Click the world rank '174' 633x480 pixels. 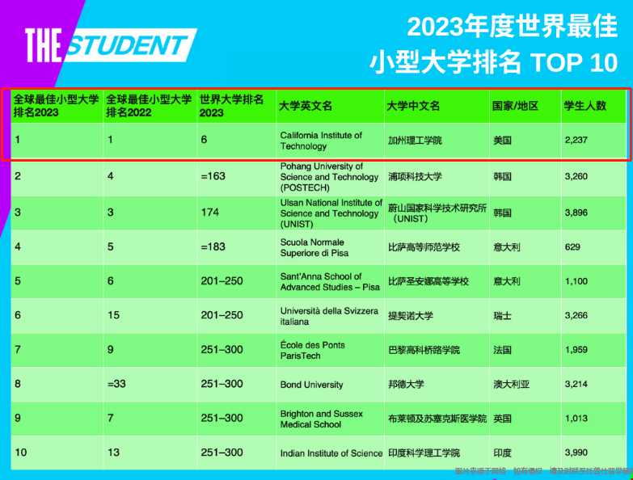[210, 213]
